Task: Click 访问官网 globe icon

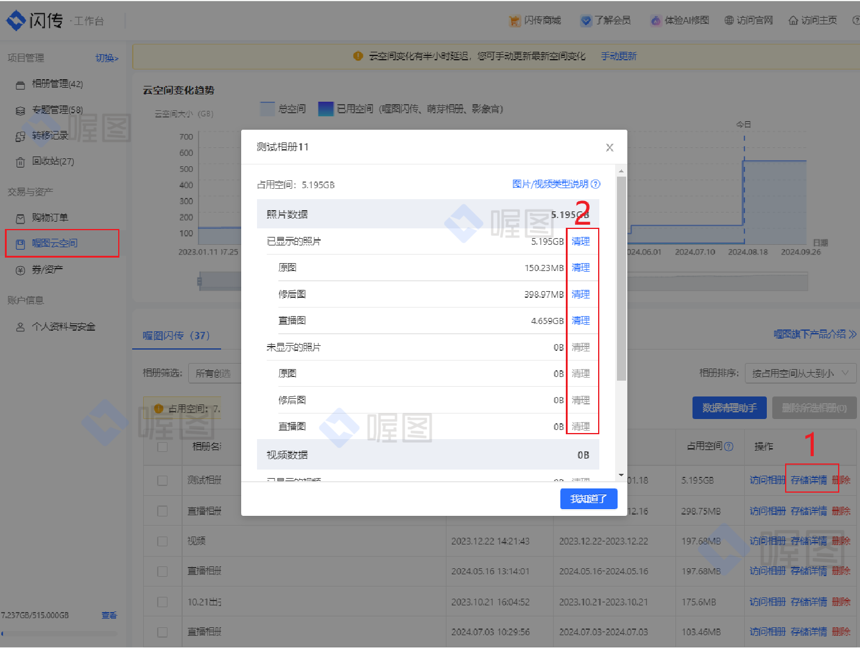Action: [x=729, y=21]
